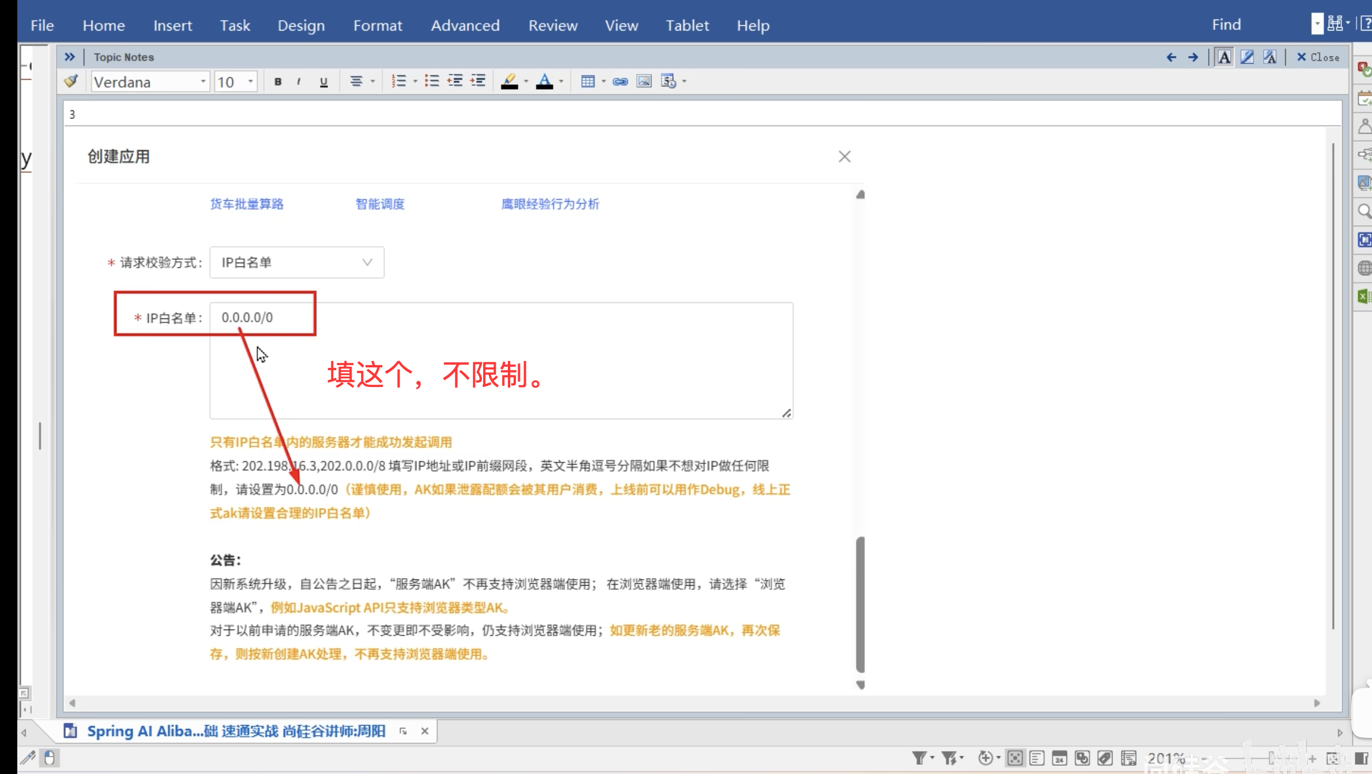Open the font size dropdown
1372x774 pixels.
click(x=250, y=81)
